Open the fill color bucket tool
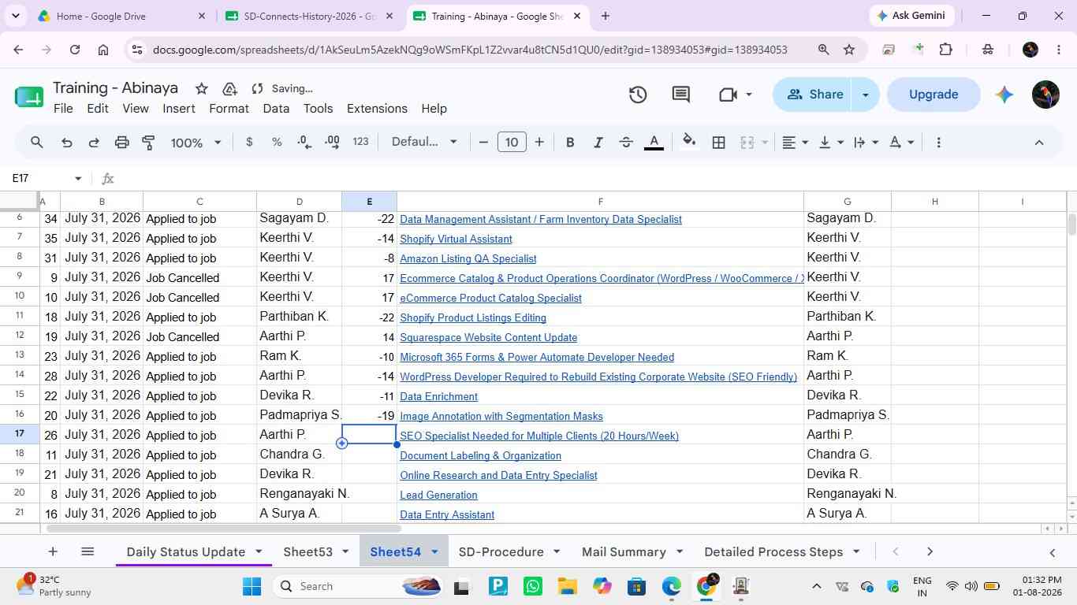 (689, 143)
